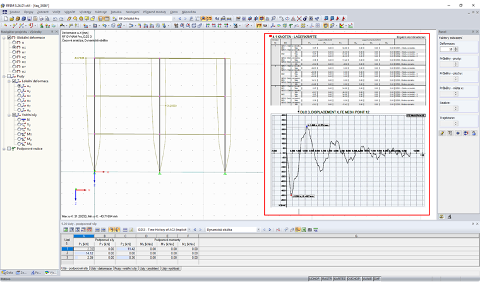Open the RF-DYNAM Pro load case dropdown
Screen dimensions: 480x284
click(x=173, y=19)
